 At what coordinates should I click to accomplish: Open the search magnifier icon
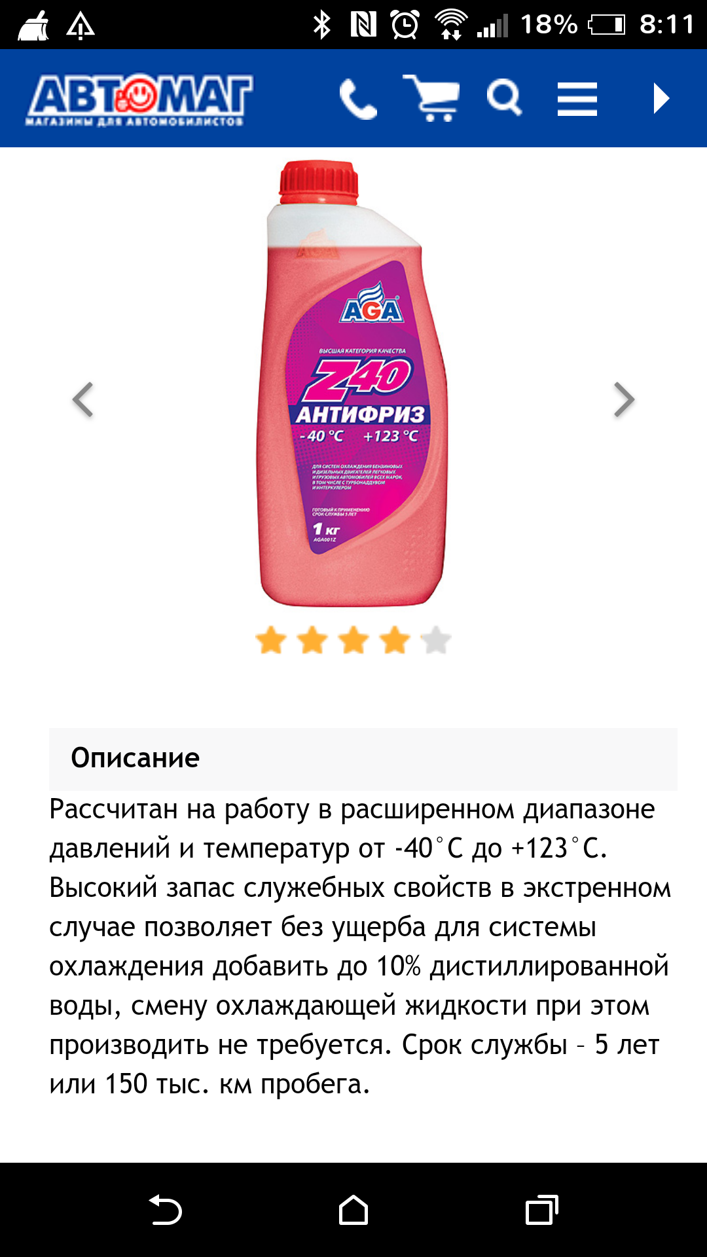[x=504, y=98]
